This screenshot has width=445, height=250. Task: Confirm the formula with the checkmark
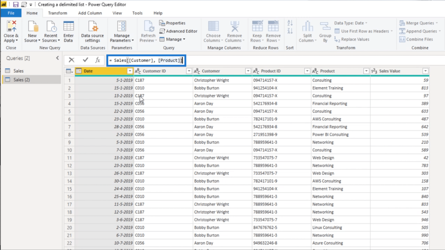pos(85,60)
